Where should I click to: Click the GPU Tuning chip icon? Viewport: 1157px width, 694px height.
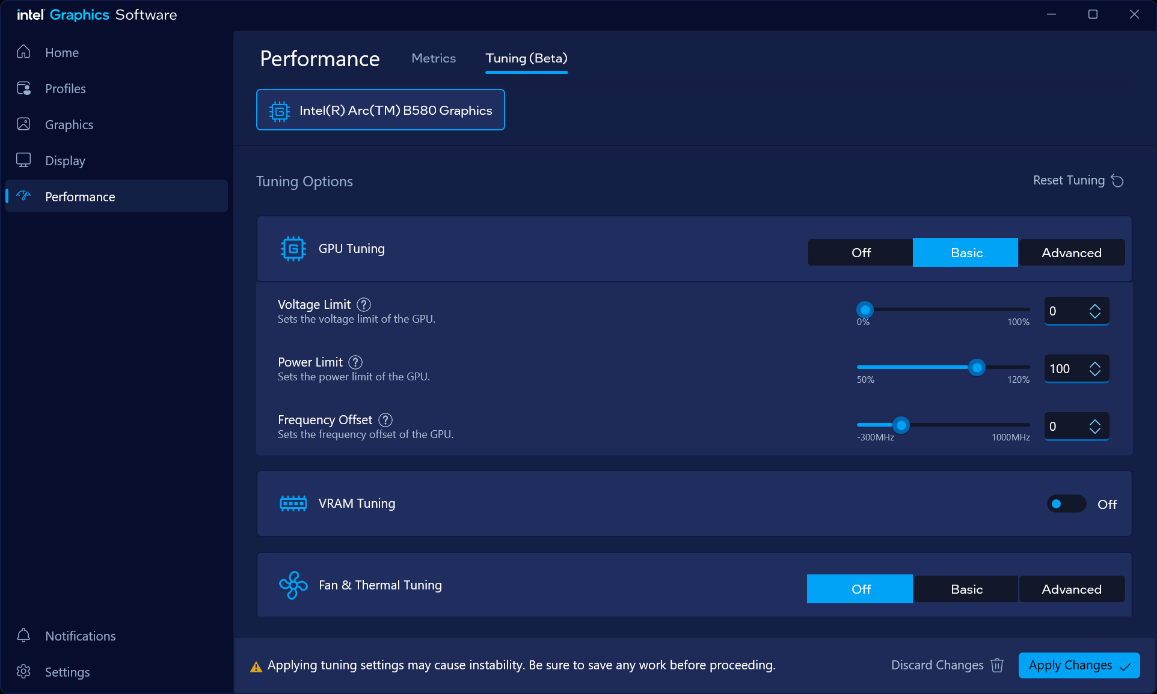pyautogui.click(x=293, y=248)
